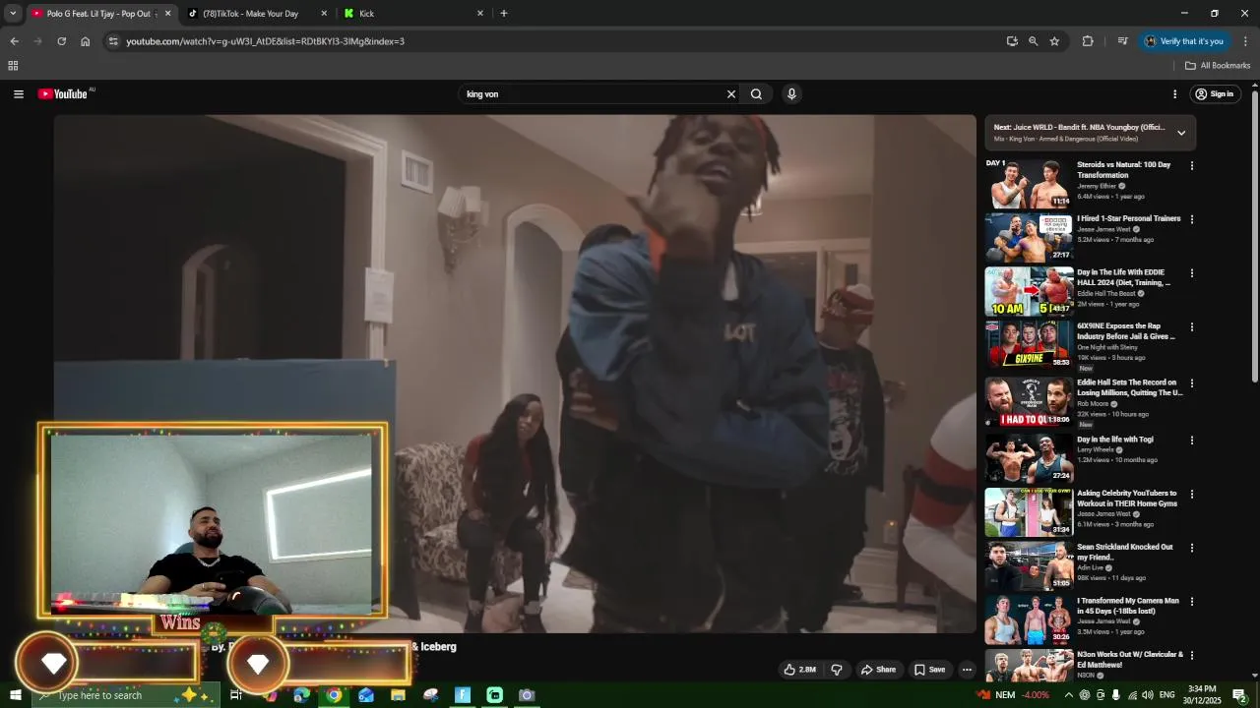The width and height of the screenshot is (1260, 708).
Task: Click the Windows taskbar search box
Action: [128, 695]
